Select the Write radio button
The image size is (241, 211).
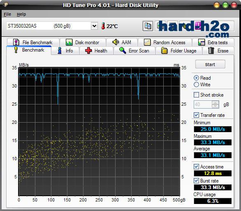(196, 85)
